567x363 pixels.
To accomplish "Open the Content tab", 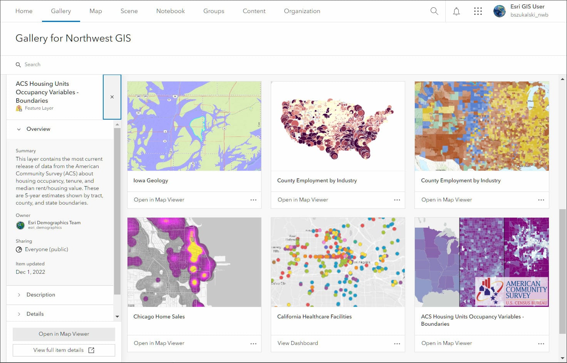I will (x=254, y=11).
